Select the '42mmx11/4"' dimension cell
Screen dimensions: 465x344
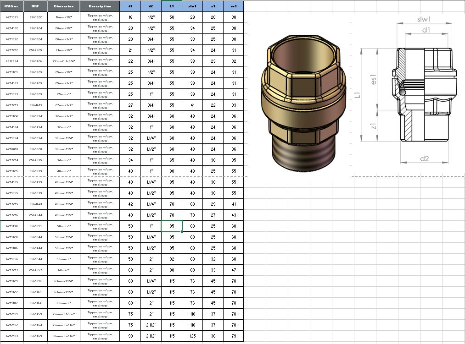[x=63, y=204]
